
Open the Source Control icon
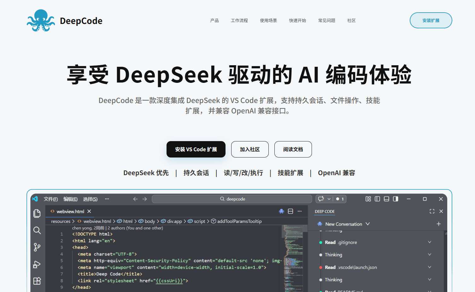[x=37, y=247]
